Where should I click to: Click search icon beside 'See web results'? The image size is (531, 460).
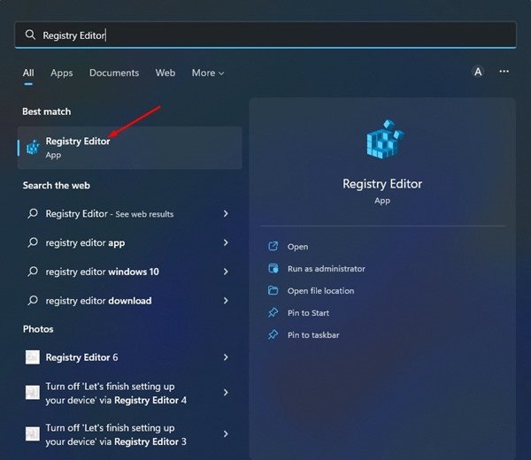point(33,213)
